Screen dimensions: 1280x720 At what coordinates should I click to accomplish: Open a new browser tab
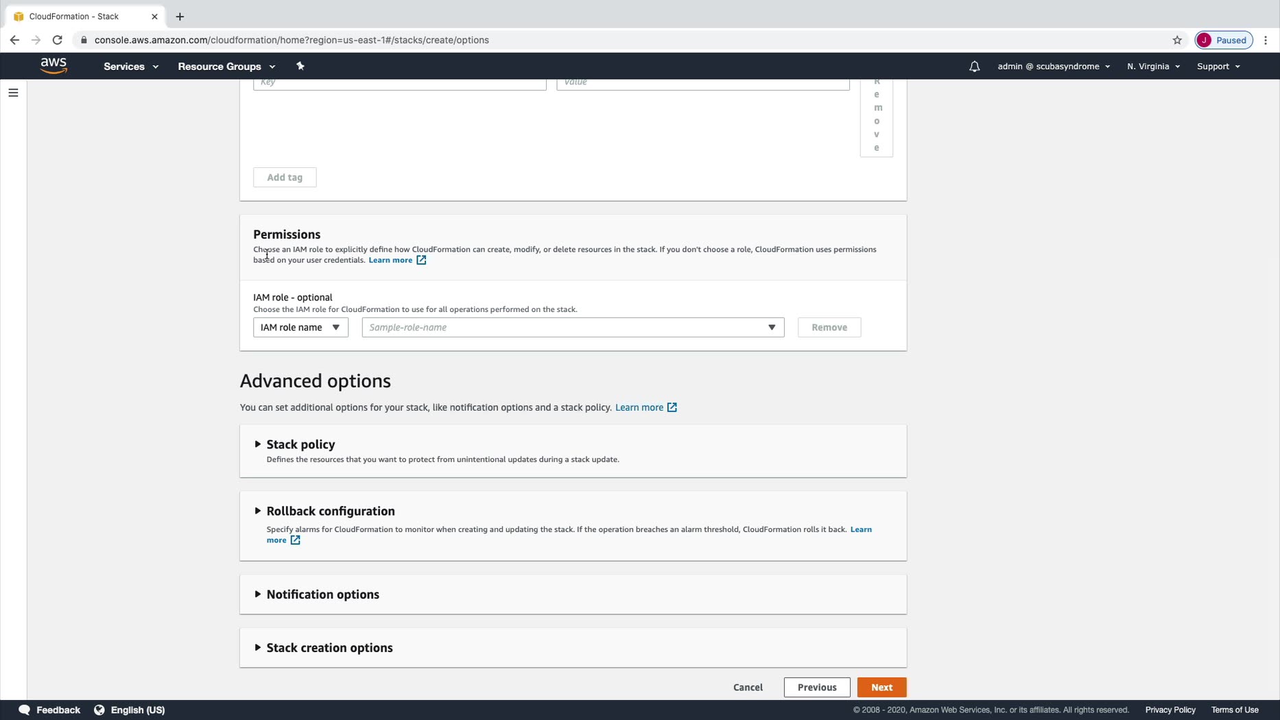180,16
